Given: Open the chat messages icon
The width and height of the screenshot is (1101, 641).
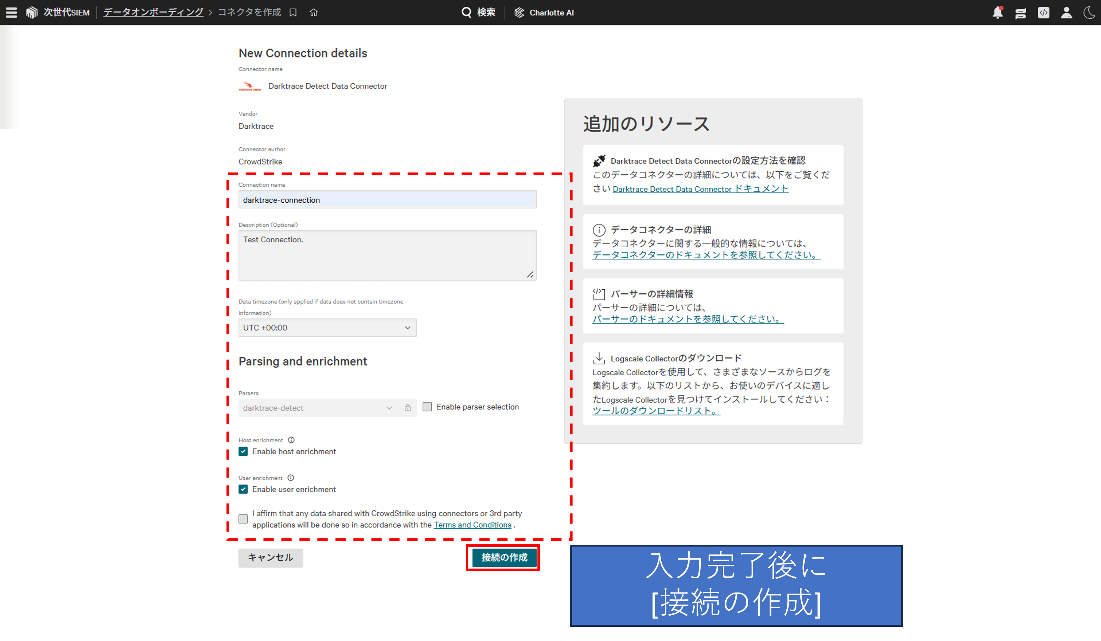Looking at the screenshot, I should click(x=1021, y=13).
